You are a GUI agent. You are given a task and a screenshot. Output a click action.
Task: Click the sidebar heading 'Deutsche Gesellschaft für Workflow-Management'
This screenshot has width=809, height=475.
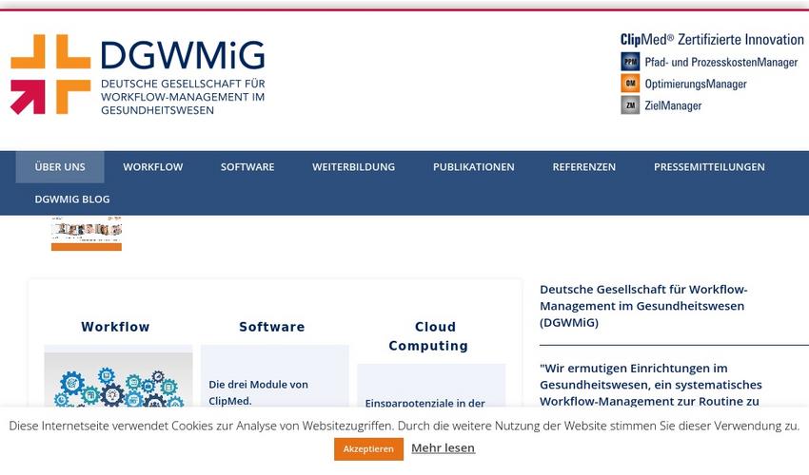(643, 306)
